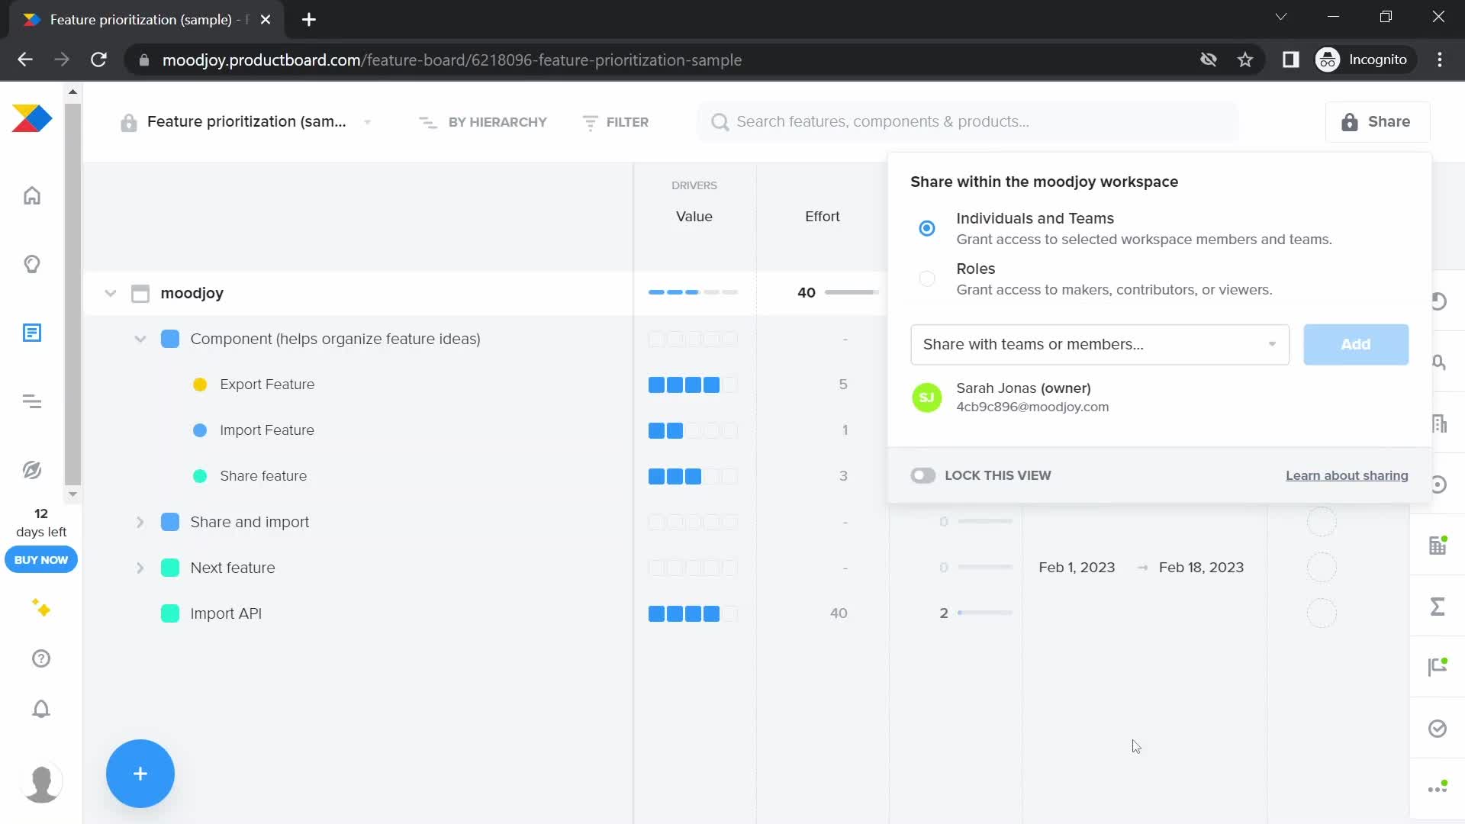The height and width of the screenshot is (824, 1465).
Task: Expand the Next feature component
Action: tap(140, 568)
